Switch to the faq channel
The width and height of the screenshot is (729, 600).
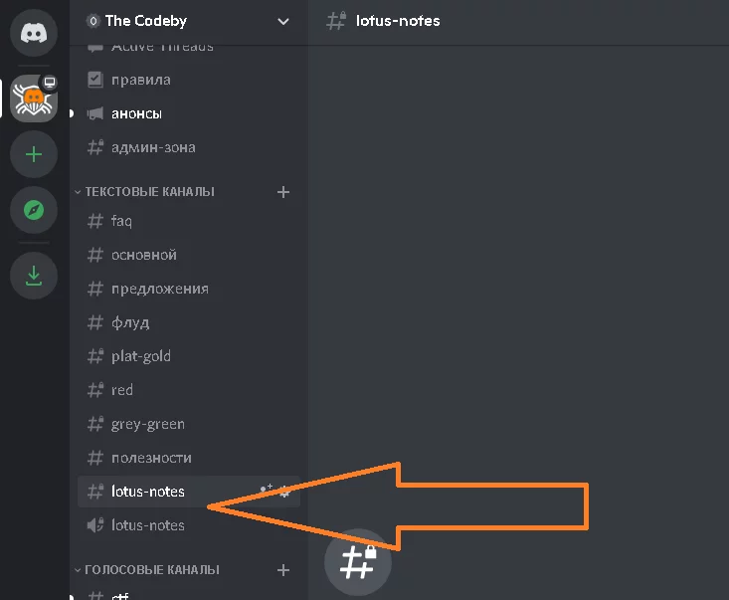pyautogui.click(x=121, y=221)
